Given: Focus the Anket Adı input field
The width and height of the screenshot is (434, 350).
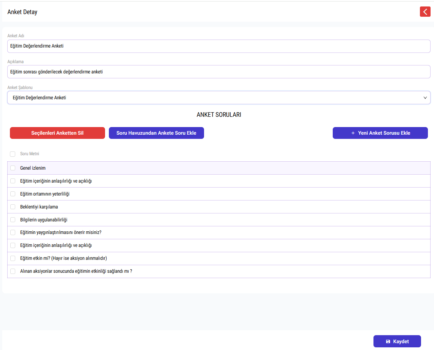Looking at the screenshot, I should tap(219, 46).
